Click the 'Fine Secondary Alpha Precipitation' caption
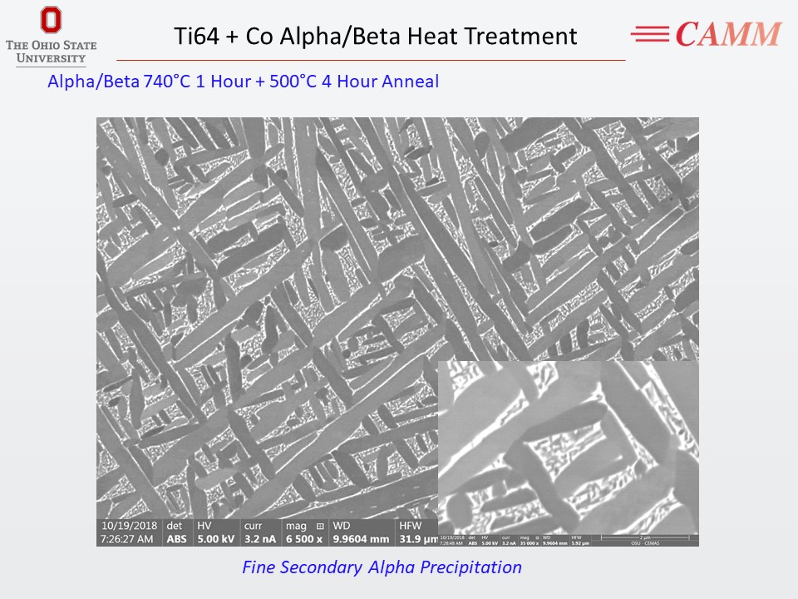This screenshot has width=798, height=599. (x=382, y=567)
